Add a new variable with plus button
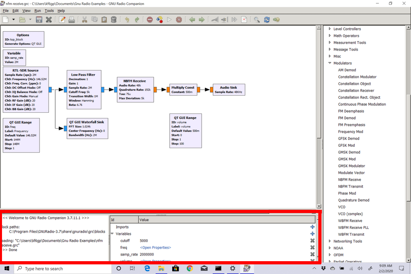 click(x=312, y=233)
